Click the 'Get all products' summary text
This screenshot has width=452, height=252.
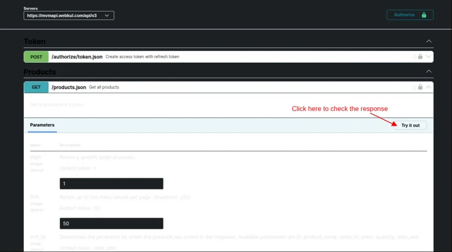click(x=104, y=87)
